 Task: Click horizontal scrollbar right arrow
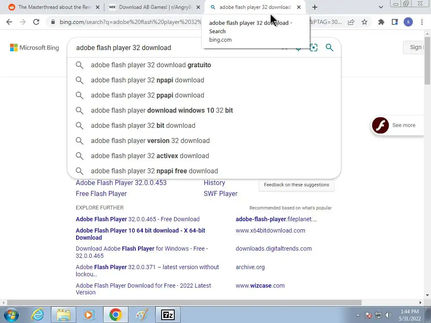[x=420, y=303]
